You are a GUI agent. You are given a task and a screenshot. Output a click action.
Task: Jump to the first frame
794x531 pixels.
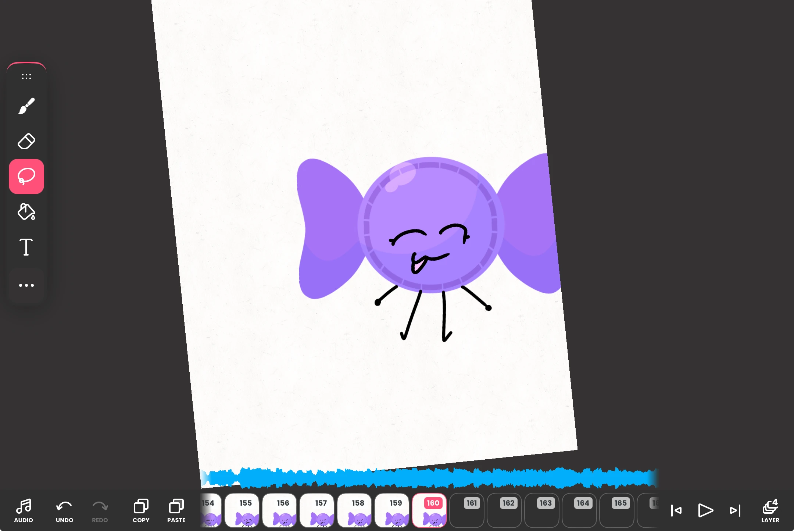(x=676, y=510)
